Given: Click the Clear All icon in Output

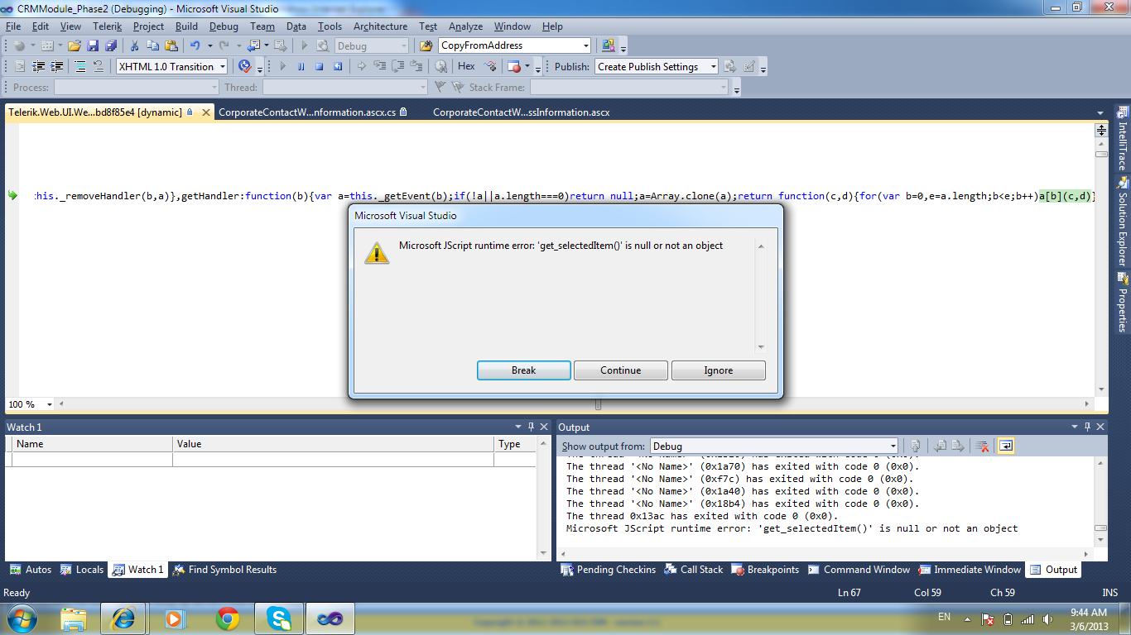Looking at the screenshot, I should [982, 446].
